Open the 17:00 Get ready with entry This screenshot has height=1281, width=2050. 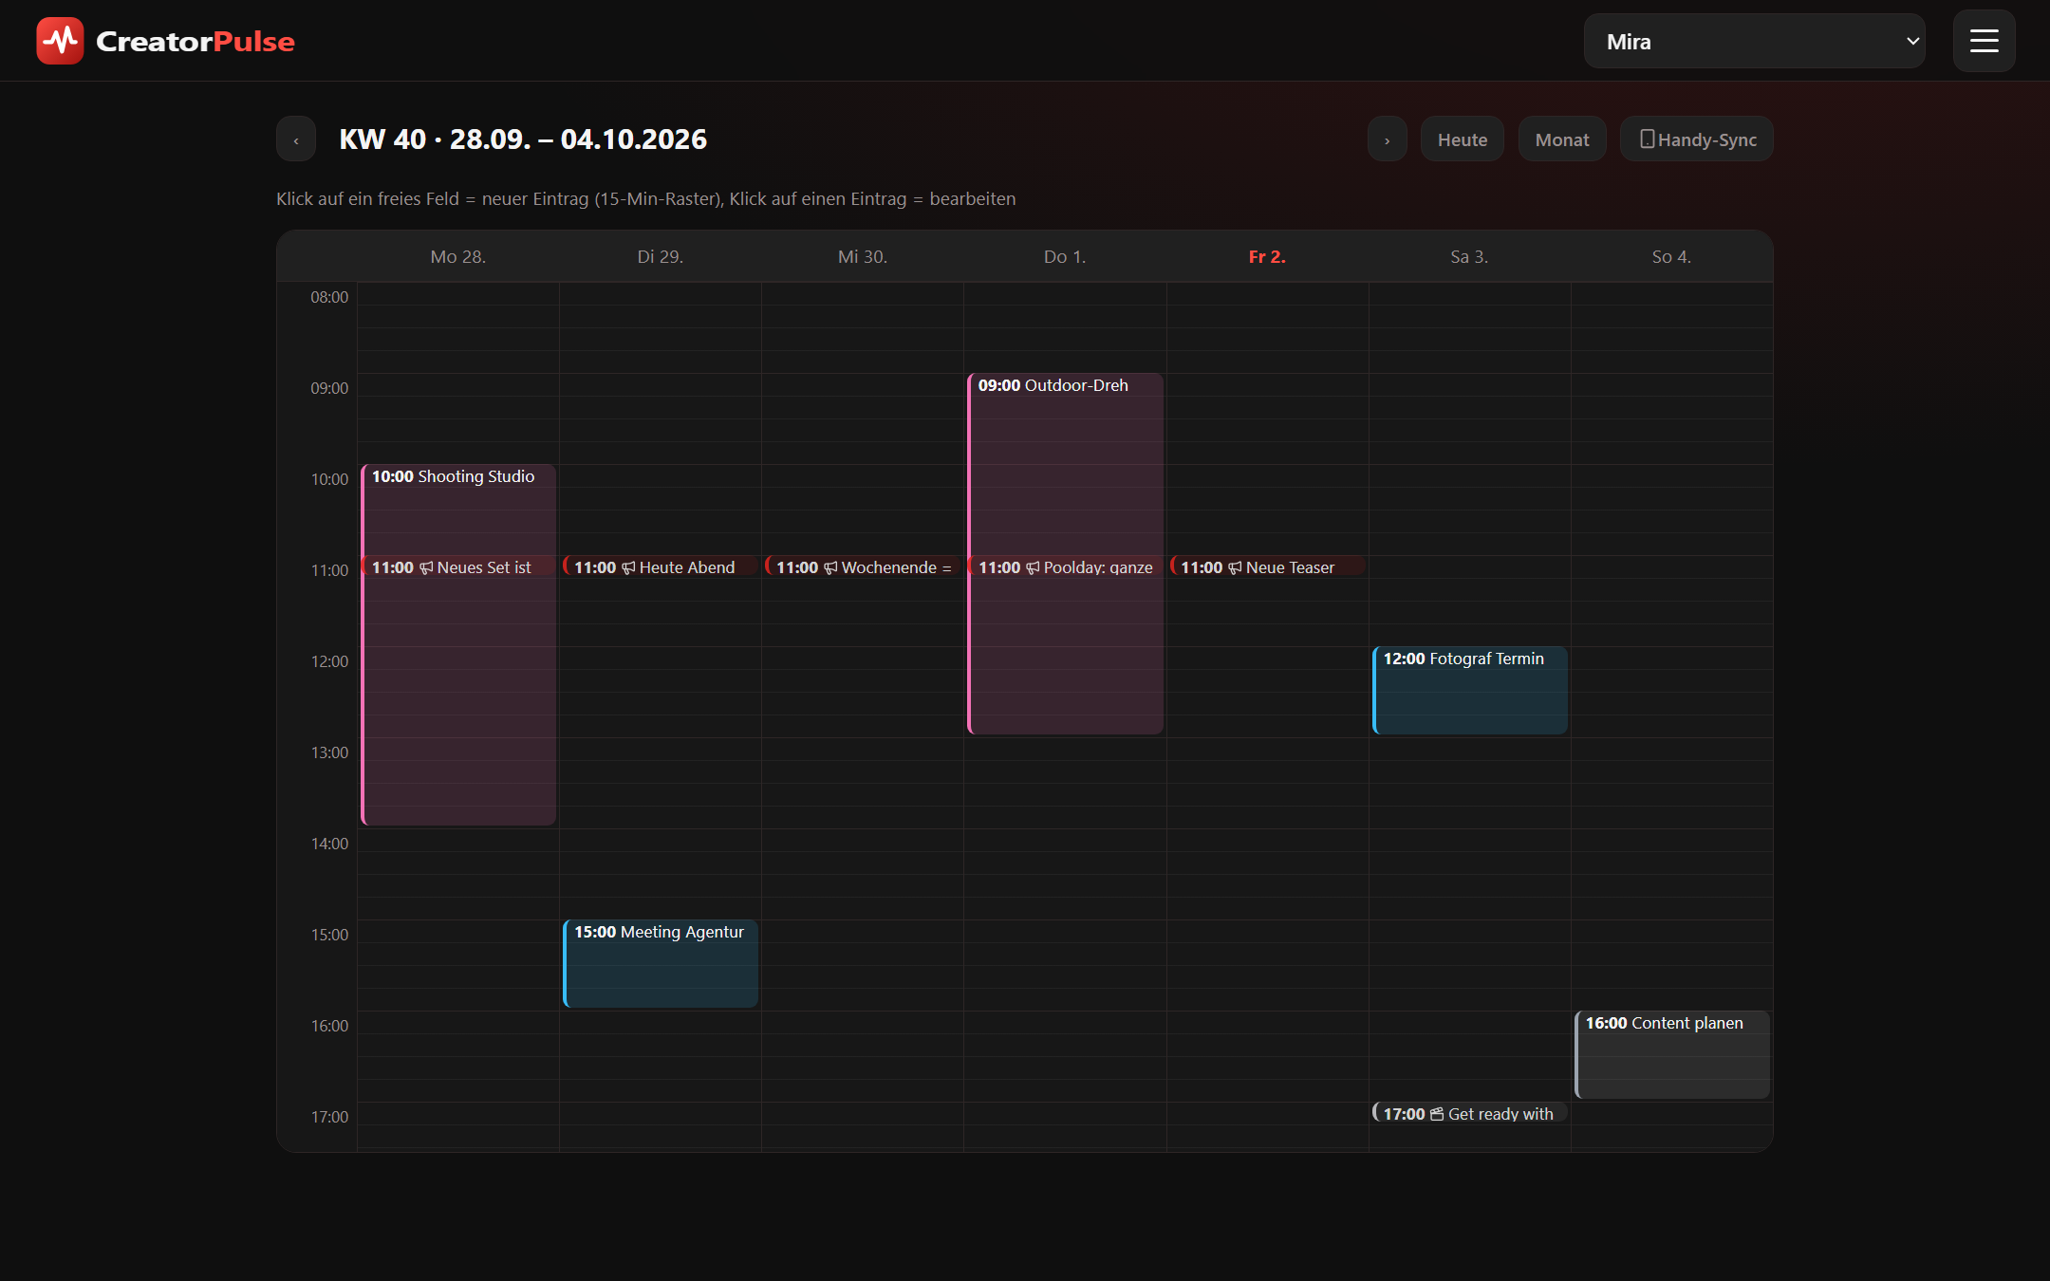click(1469, 1113)
